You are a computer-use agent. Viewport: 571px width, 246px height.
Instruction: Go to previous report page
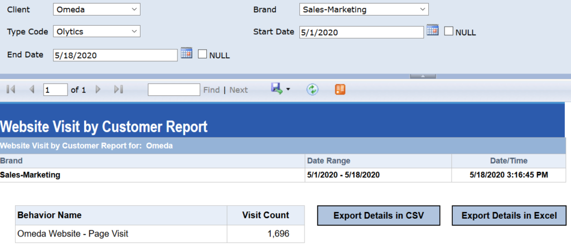point(31,90)
